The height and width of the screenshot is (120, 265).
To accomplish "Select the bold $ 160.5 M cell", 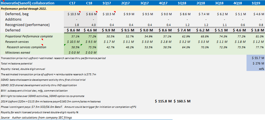I will [x=182, y=101].
